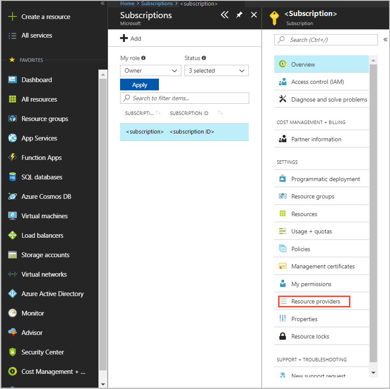Sort by Subscription ID column arrows
This screenshot has width=390, height=389.
(220, 113)
